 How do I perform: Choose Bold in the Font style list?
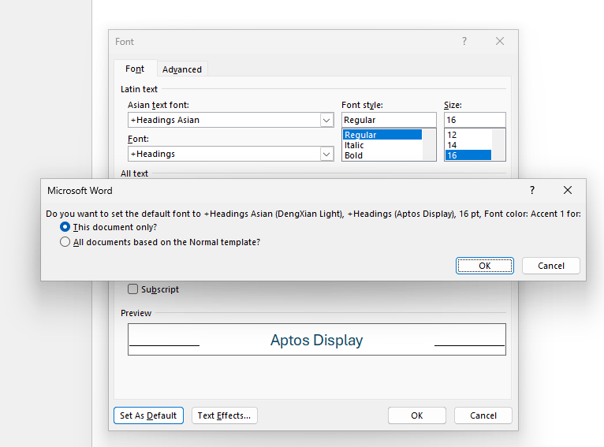point(353,155)
